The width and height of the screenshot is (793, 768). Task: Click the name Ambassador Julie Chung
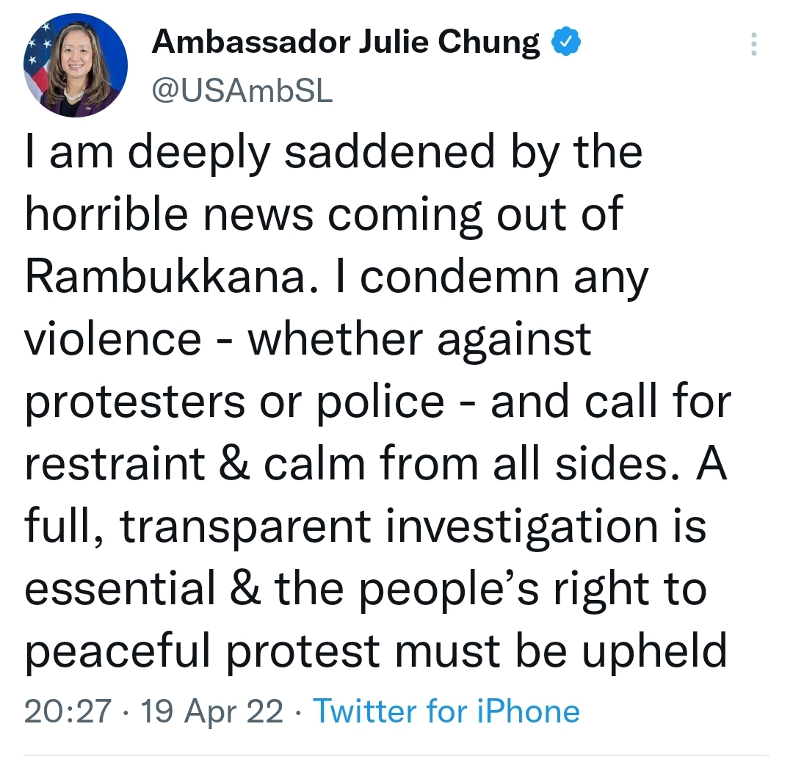pyautogui.click(x=345, y=45)
